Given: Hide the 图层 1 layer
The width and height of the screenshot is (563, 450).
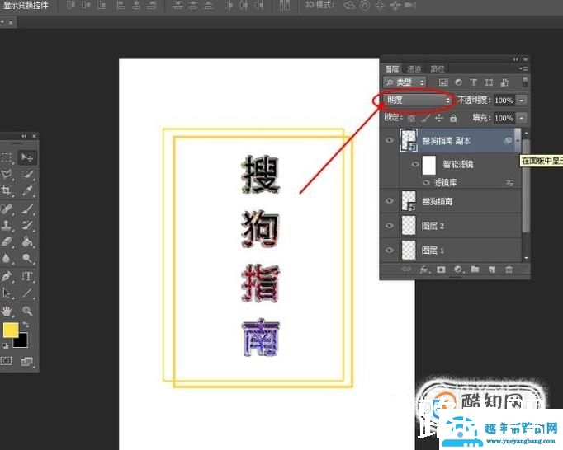Looking at the screenshot, I should 389,250.
